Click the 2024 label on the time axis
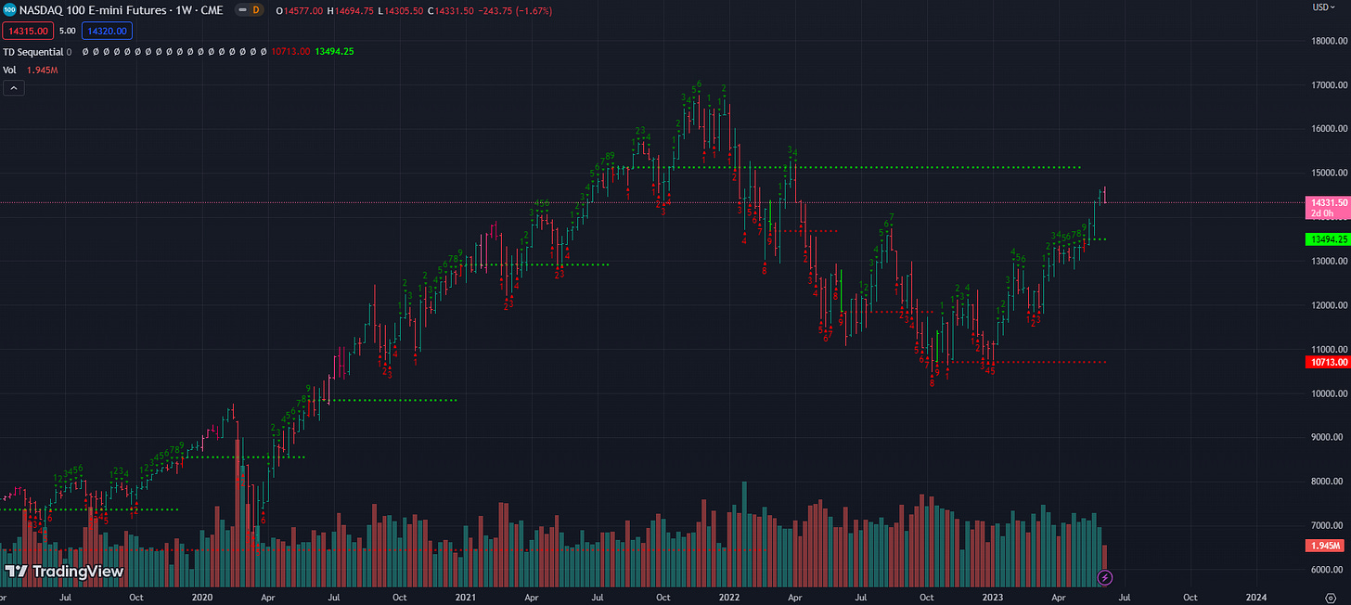1351x605 pixels. coord(1256,597)
